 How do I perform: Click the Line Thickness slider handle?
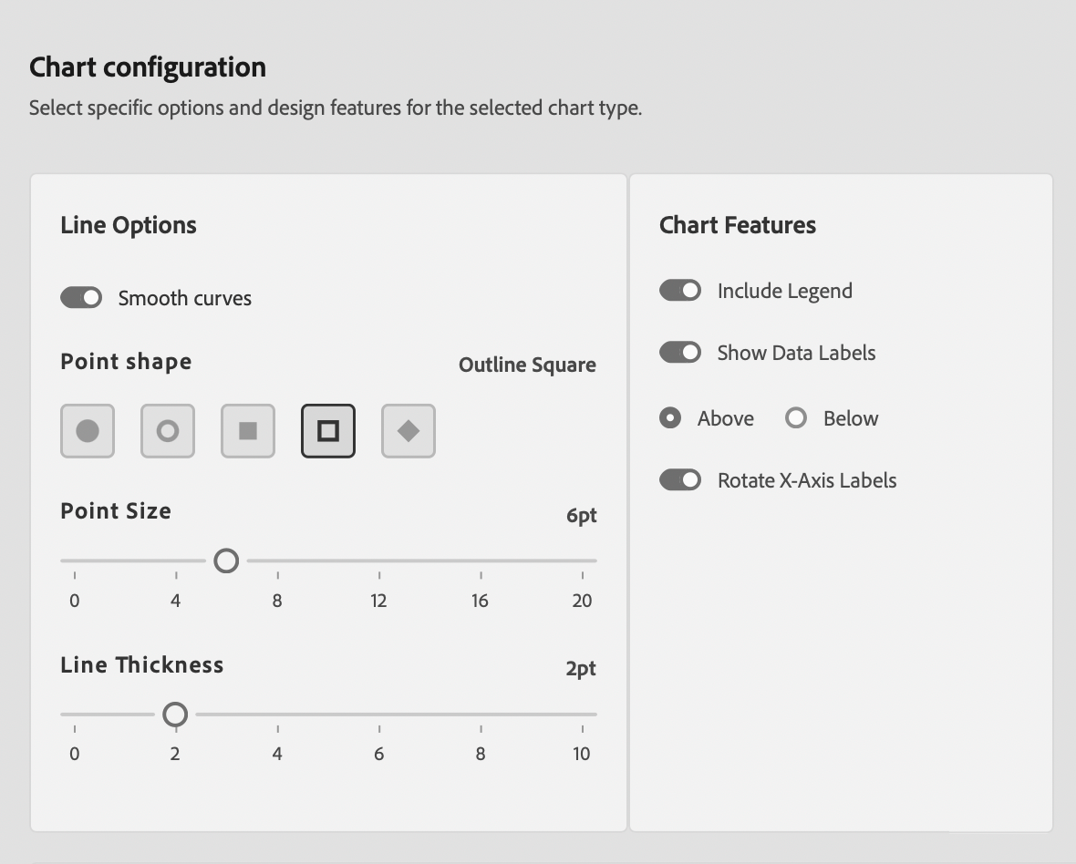click(x=175, y=715)
